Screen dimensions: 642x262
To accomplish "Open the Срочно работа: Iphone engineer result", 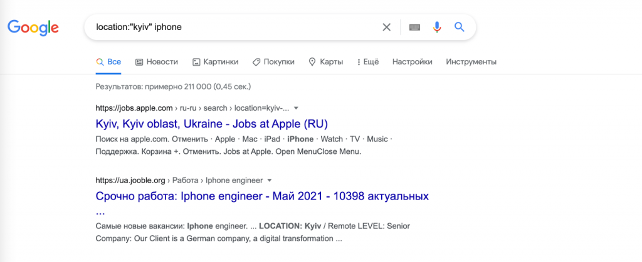I will click(x=262, y=196).
